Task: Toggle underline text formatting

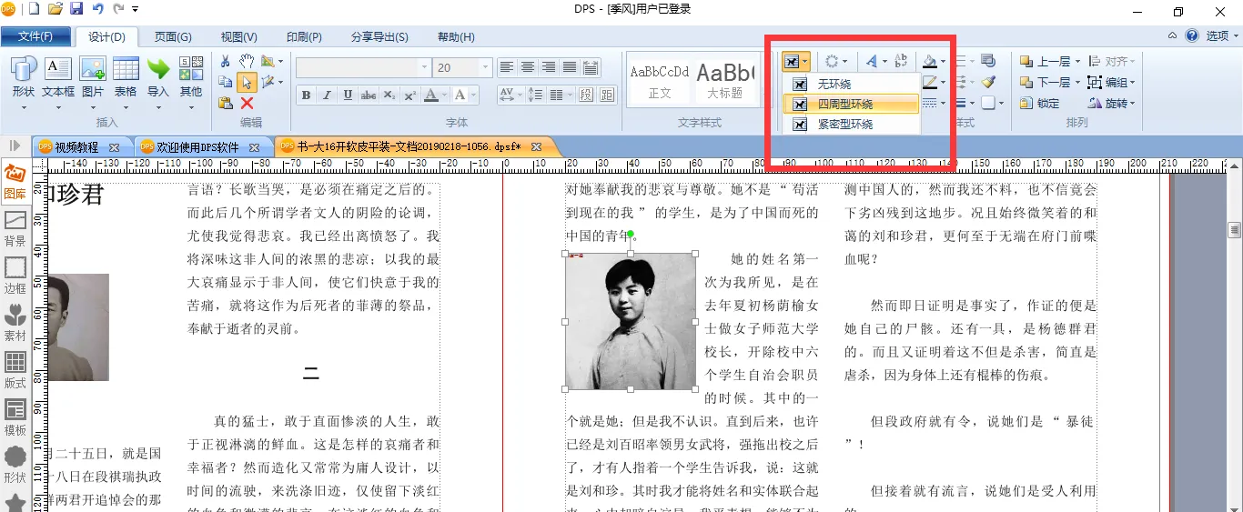Action: pos(348,95)
